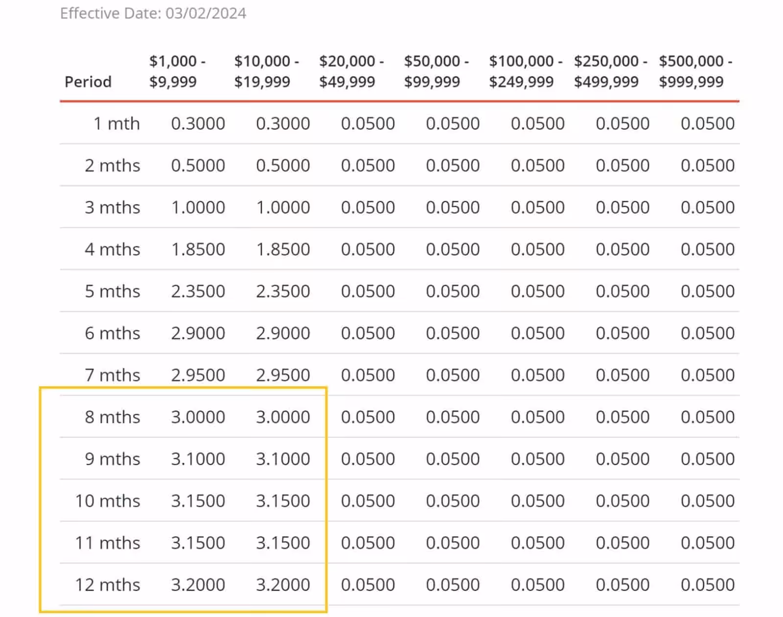
Task: Select the 4 mths period label
Action: point(113,249)
